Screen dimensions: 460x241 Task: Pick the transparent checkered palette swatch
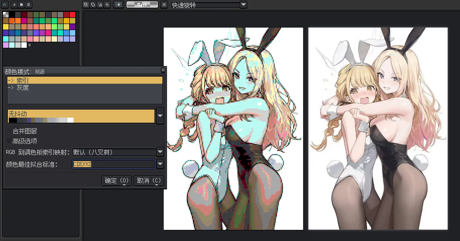[6, 15]
